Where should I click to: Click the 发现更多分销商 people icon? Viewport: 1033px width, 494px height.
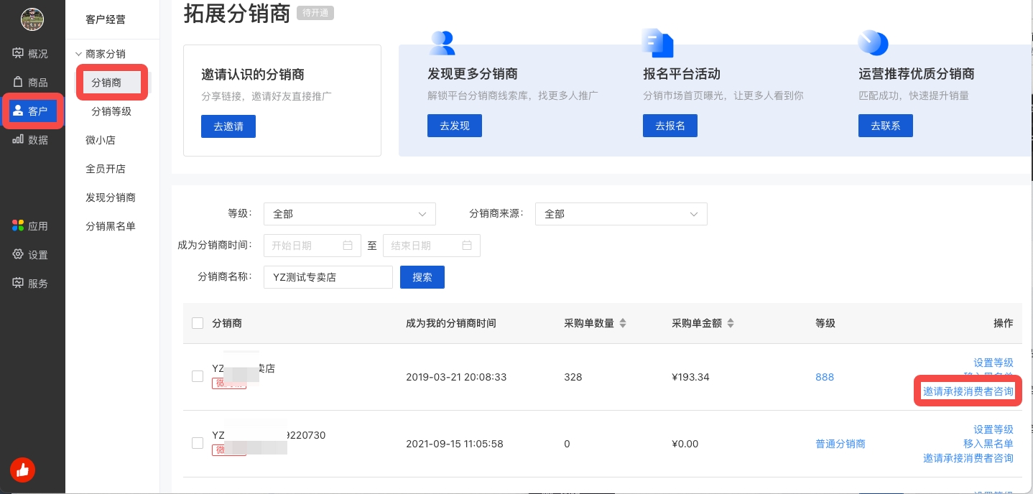click(x=442, y=43)
